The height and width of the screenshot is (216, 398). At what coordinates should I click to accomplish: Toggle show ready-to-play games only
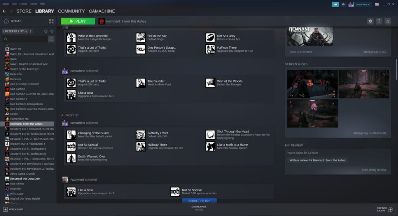tap(52, 31)
